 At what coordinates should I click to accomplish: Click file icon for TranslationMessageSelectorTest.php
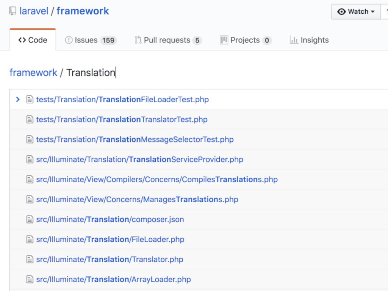click(x=30, y=139)
